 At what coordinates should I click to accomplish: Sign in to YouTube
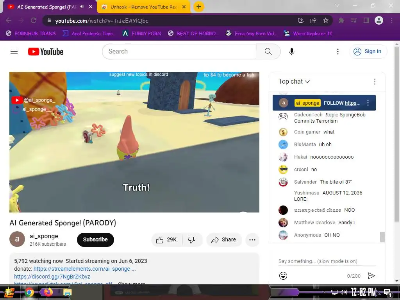point(368,52)
